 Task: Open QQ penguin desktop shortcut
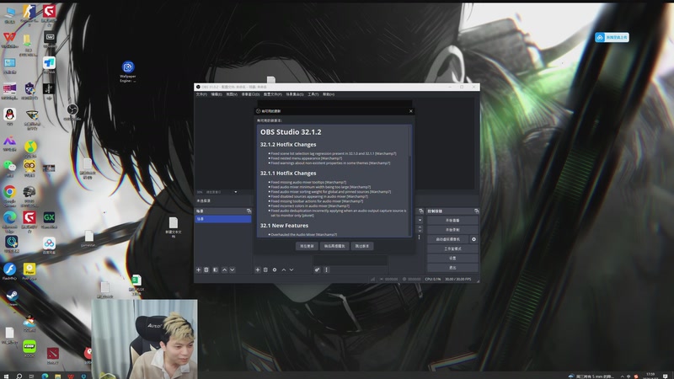(x=9, y=116)
